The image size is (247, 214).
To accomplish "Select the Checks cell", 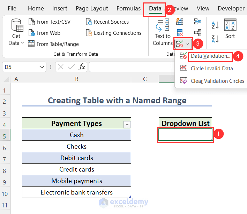I will (x=76, y=146).
